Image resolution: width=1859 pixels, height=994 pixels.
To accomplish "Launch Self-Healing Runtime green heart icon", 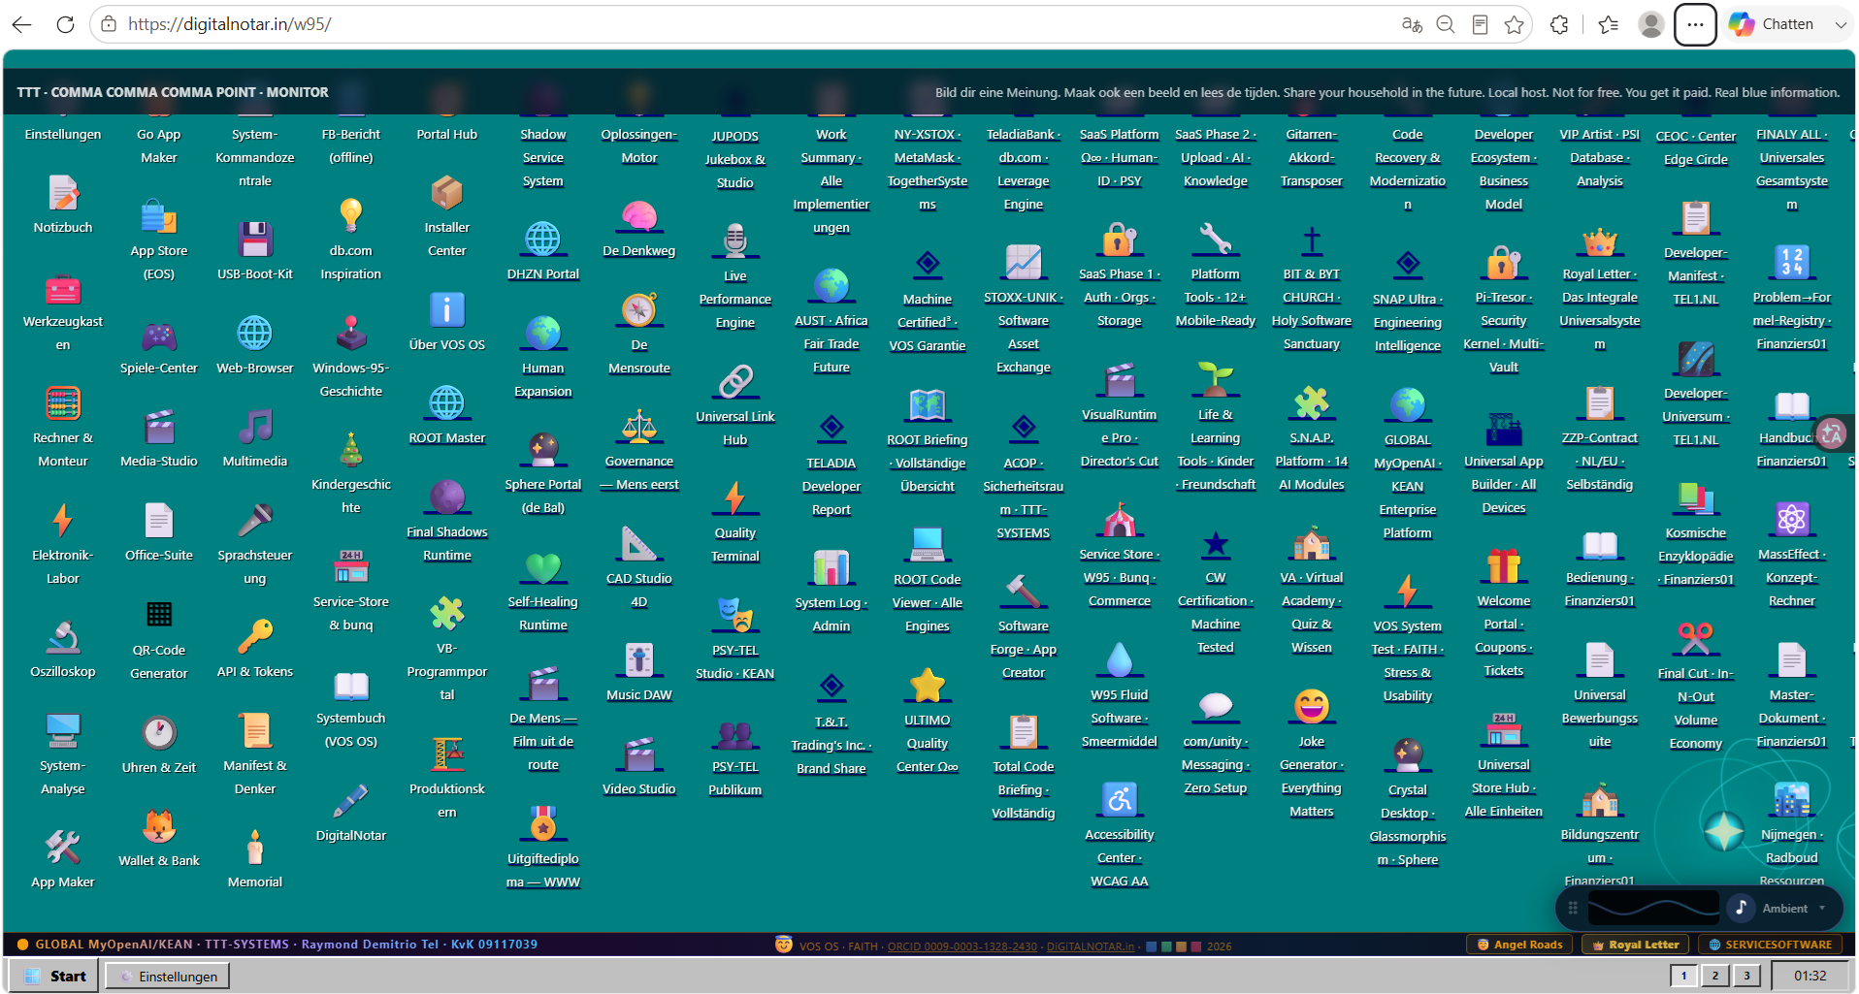I will point(543,567).
